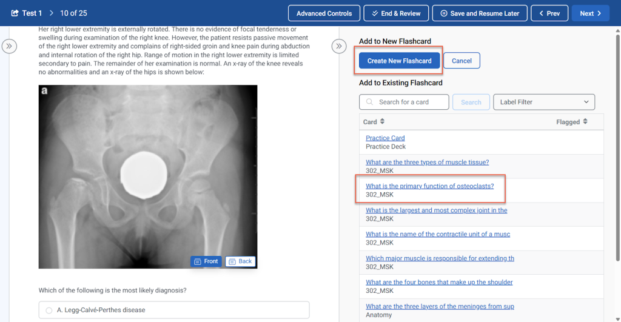The height and width of the screenshot is (322, 621).
Task: Click End & Review
Action: tap(396, 13)
